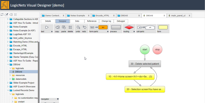Select 'Notes Example (in ASF)' in the tree
The height and width of the screenshot is (103, 205).
pyautogui.click(x=24, y=31)
